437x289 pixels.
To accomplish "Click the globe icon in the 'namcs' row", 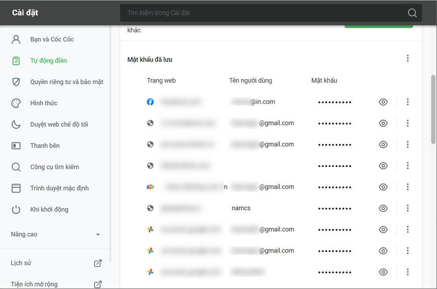I will tap(150, 208).
